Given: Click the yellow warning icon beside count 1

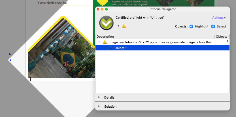Looking at the screenshot, I should coord(124,26).
